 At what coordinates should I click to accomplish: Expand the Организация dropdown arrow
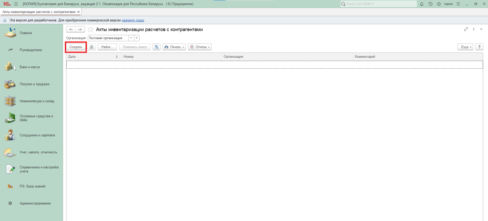[131, 38]
